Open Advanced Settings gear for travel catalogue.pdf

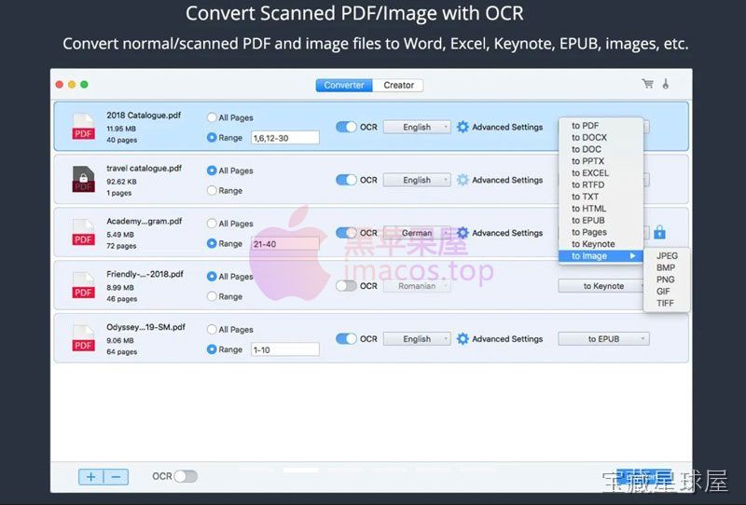coord(463,180)
